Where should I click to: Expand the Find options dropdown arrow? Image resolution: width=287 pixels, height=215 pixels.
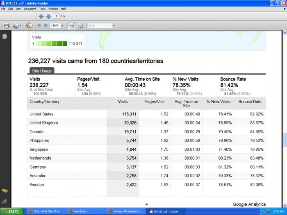click(x=114, y=25)
